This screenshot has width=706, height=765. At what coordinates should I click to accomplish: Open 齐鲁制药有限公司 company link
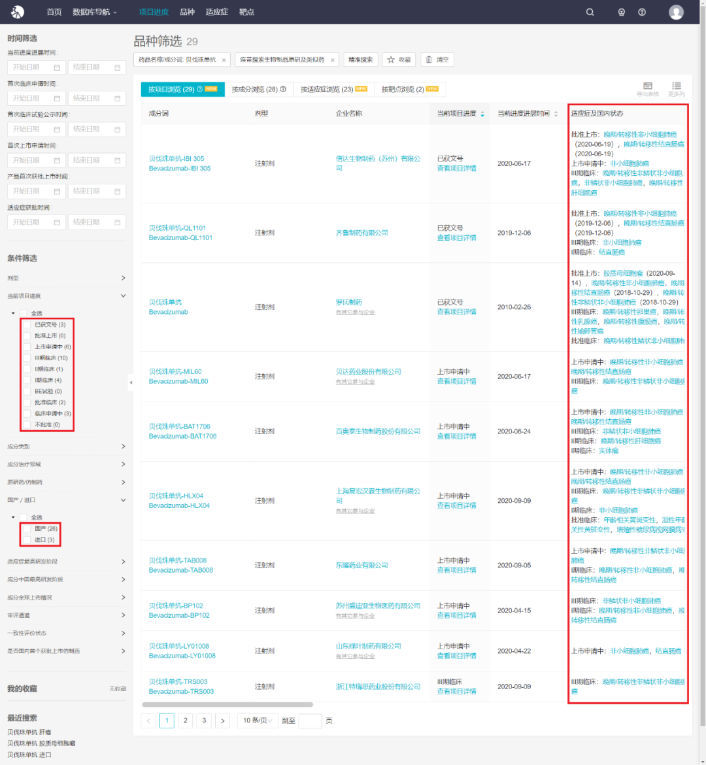[x=361, y=233]
